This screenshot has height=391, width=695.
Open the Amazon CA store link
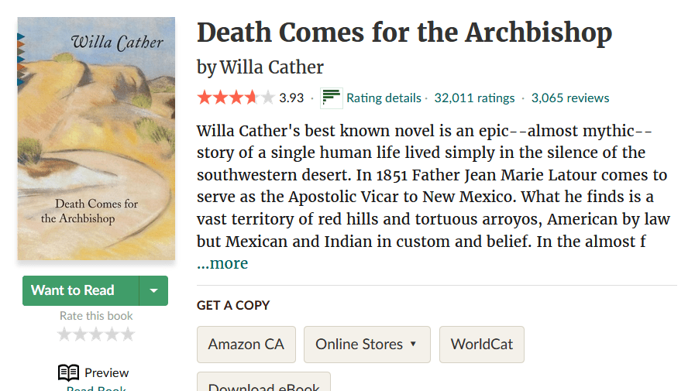click(246, 345)
